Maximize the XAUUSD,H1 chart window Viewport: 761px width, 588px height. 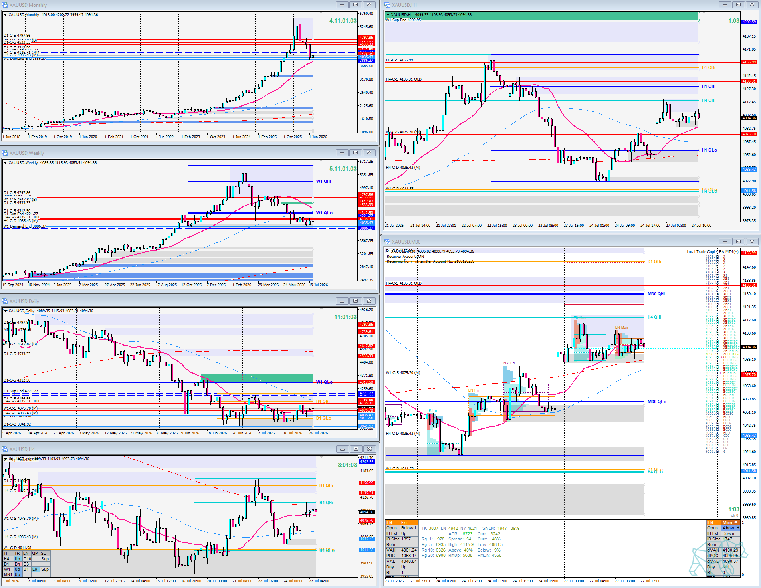click(738, 5)
